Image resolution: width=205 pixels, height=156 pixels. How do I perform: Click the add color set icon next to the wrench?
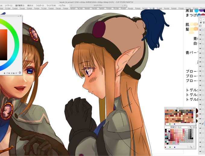[x=194, y=127]
